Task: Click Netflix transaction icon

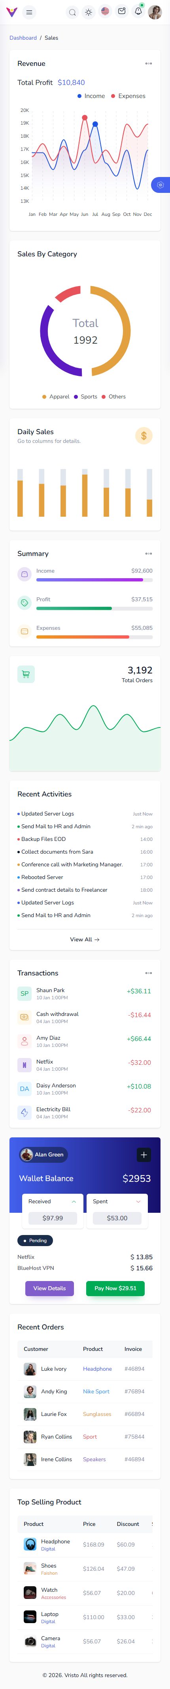Action: [x=24, y=1065]
